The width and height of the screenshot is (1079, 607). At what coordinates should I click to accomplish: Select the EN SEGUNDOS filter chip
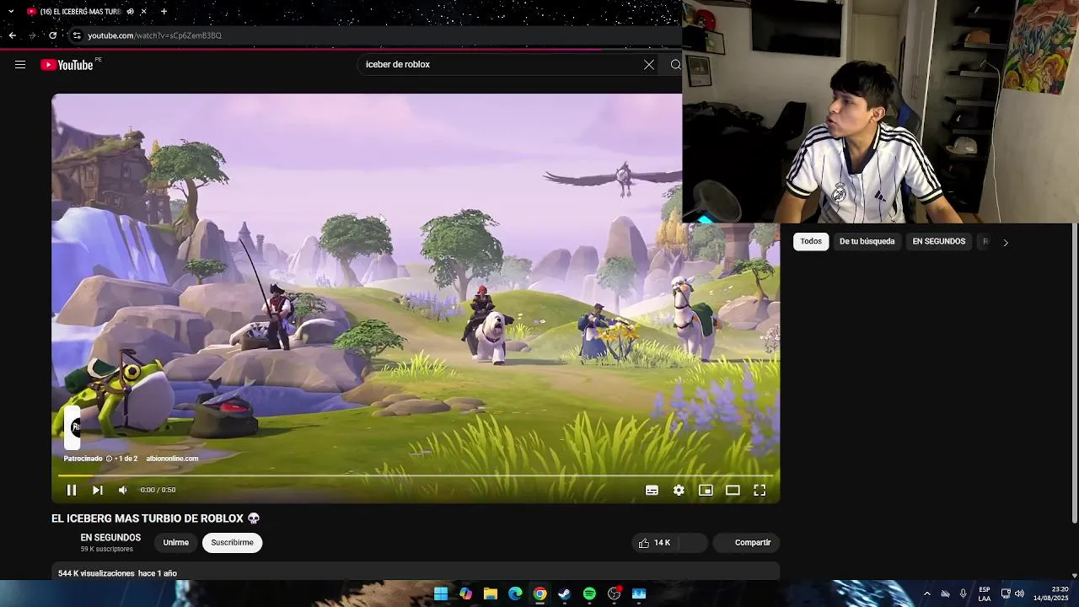coord(938,242)
